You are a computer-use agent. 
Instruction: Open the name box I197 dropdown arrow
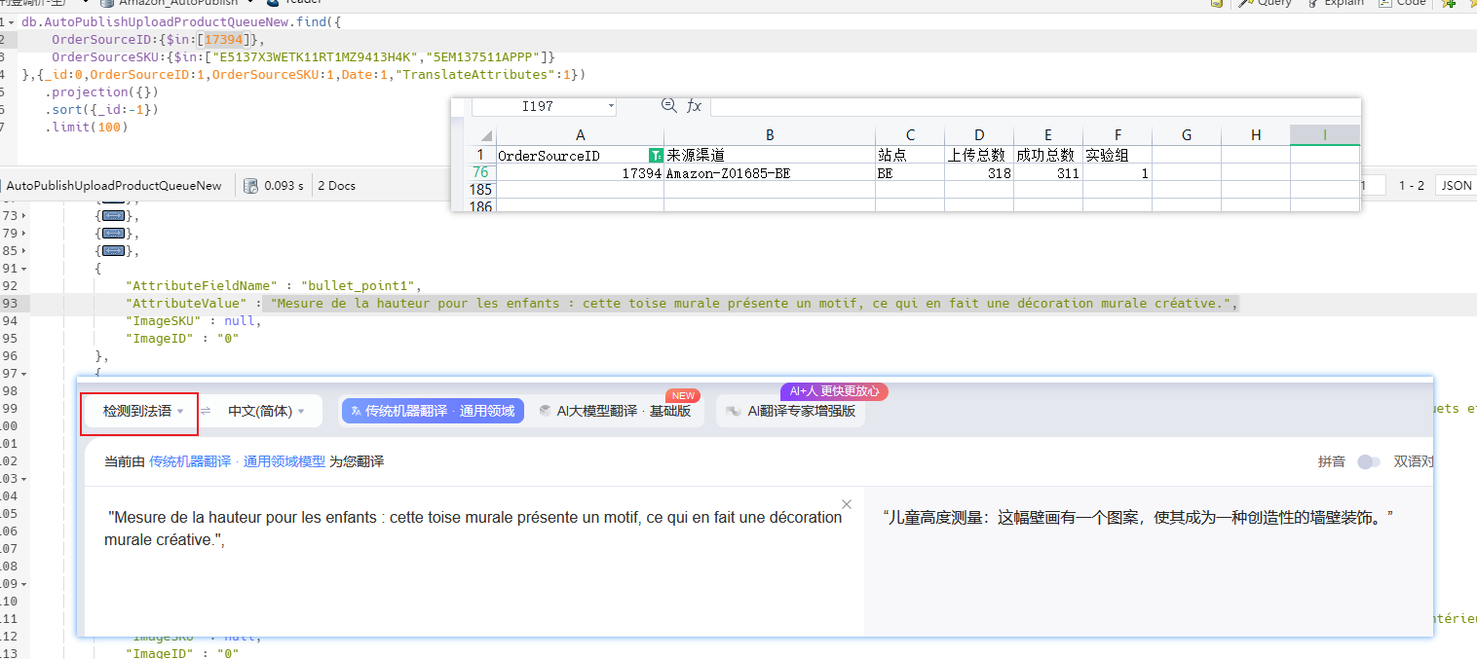point(611,106)
